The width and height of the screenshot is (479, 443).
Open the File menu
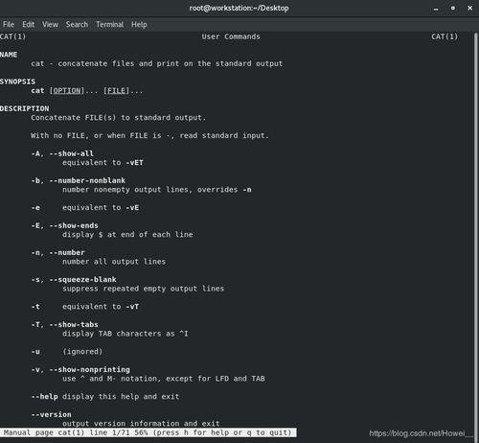coord(9,25)
